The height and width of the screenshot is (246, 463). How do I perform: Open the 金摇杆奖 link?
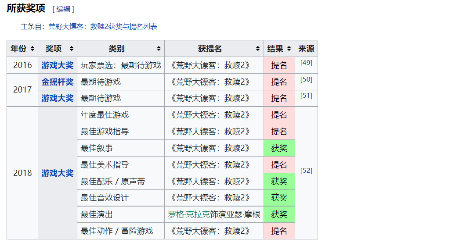58,82
